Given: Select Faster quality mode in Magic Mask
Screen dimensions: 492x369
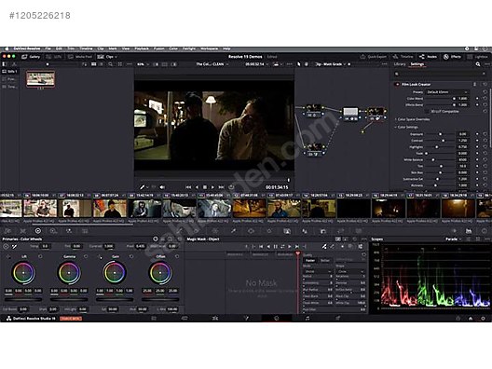Looking at the screenshot, I should pos(310,260).
